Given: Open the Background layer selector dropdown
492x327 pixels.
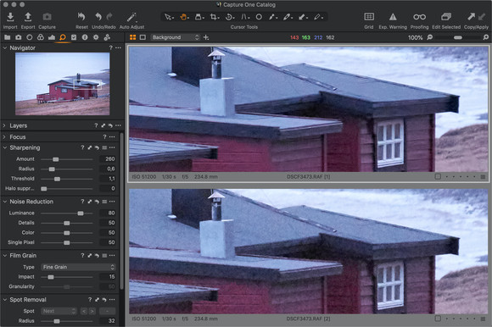Looking at the screenshot, I should [x=175, y=37].
